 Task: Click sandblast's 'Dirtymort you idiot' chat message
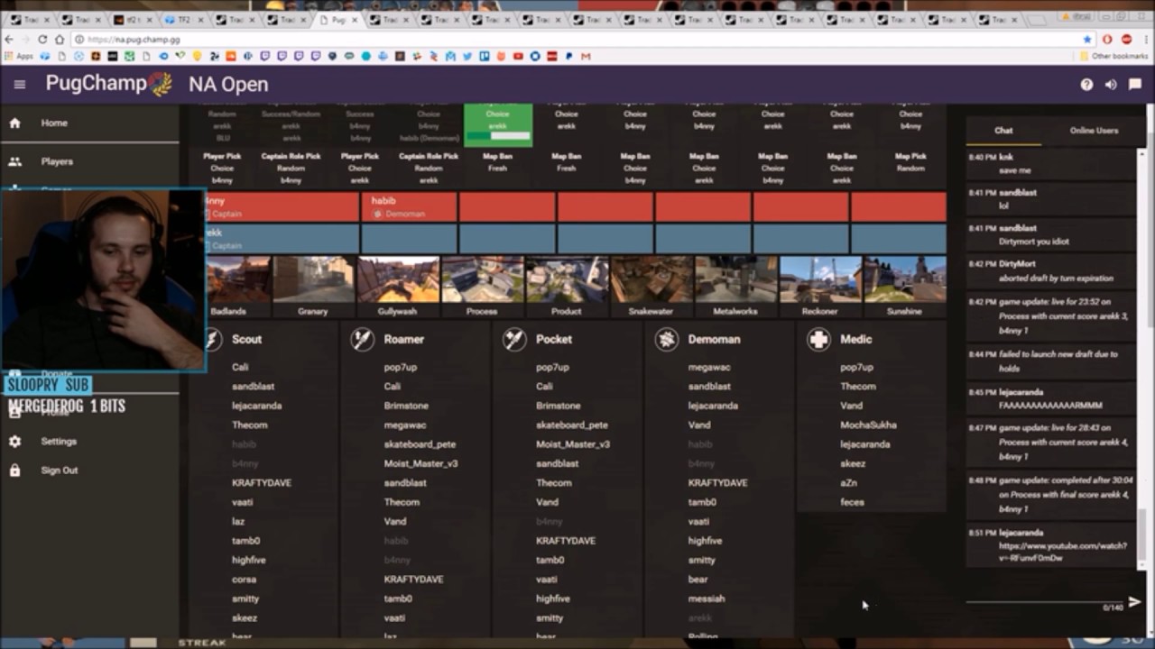[x=1033, y=242]
